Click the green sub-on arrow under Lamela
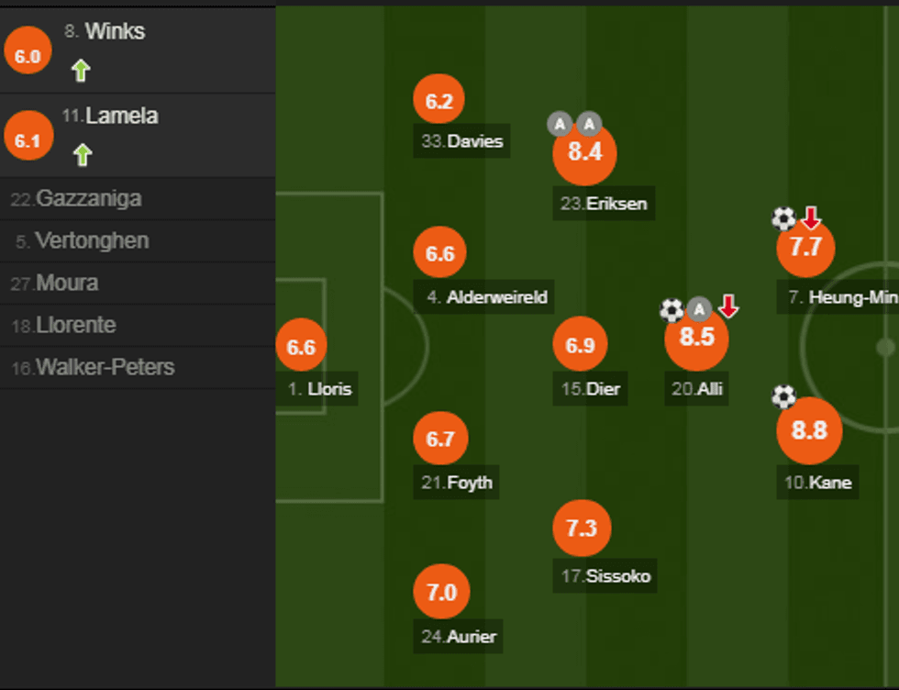 click(83, 155)
